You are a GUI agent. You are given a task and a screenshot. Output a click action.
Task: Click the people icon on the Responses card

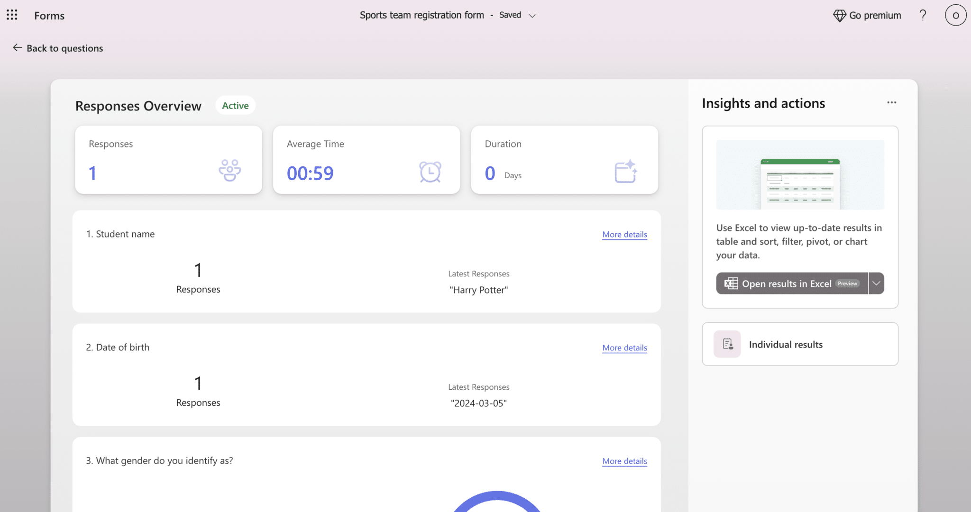(230, 170)
